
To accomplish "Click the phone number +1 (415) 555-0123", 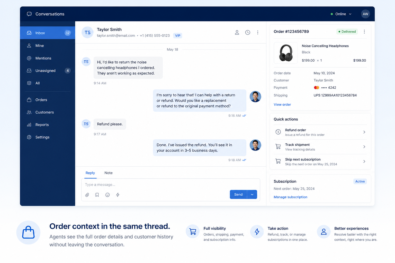I will pos(155,36).
